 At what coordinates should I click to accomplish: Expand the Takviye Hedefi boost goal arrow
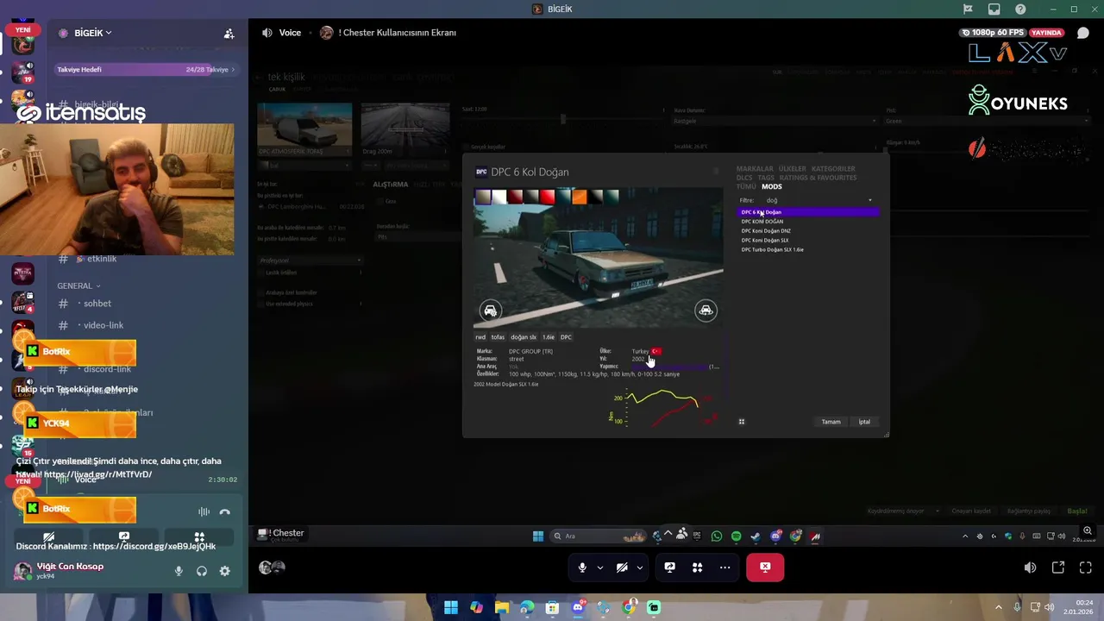coord(233,69)
